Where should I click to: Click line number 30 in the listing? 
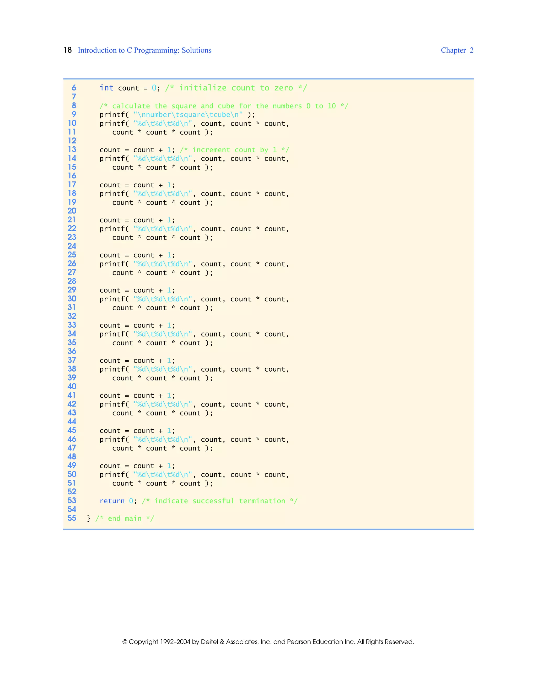tap(72, 298)
